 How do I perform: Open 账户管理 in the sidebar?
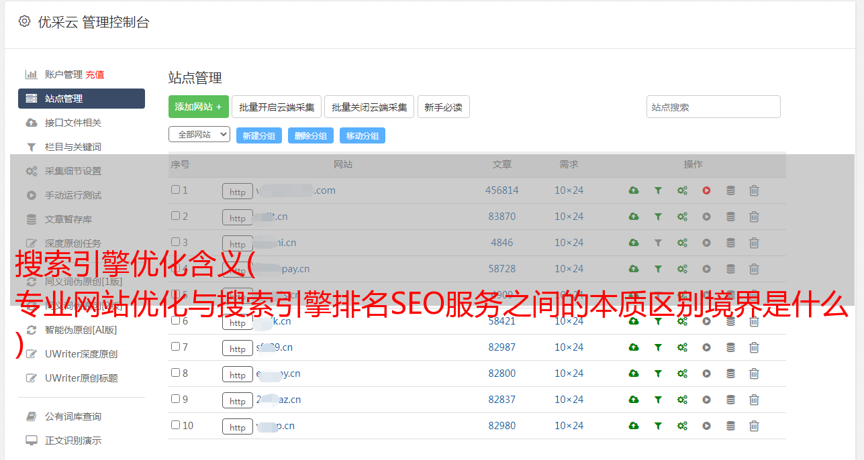click(x=64, y=74)
